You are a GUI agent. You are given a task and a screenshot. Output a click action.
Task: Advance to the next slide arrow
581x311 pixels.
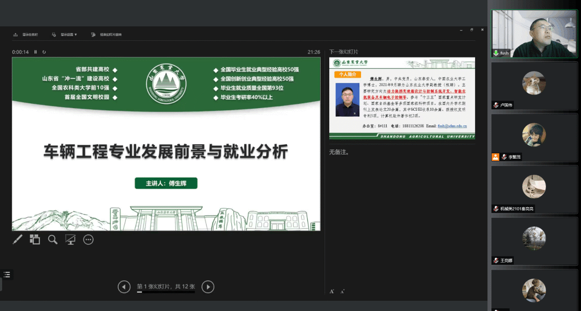click(208, 287)
